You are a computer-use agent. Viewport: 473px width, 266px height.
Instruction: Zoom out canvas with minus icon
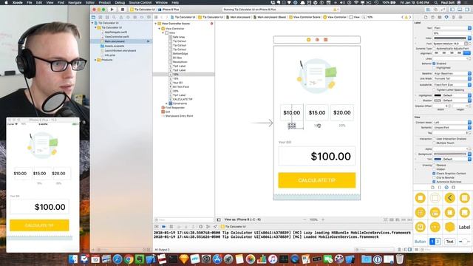pos(304,219)
